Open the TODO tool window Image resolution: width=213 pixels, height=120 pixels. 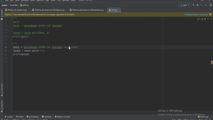[20, 117]
